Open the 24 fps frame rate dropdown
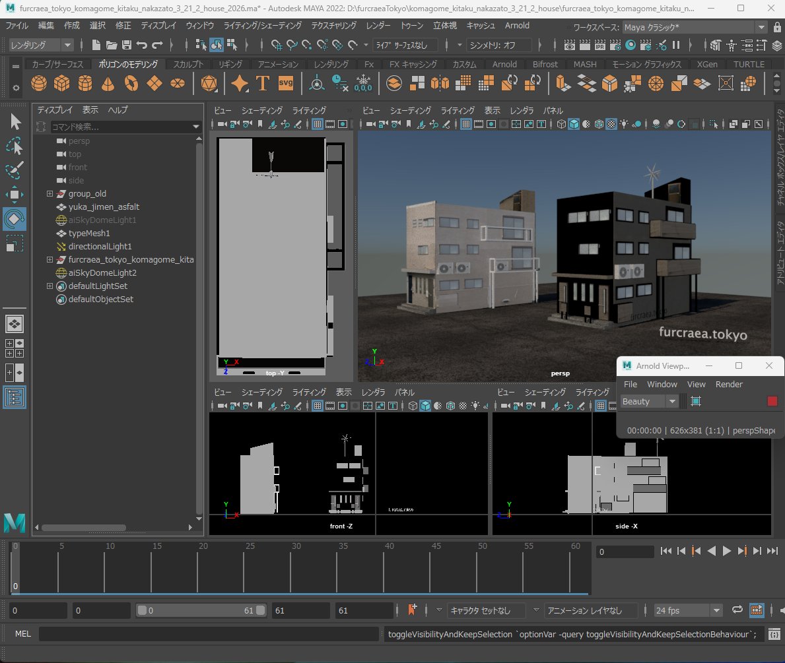Screen dimensions: 785x663 (687, 610)
